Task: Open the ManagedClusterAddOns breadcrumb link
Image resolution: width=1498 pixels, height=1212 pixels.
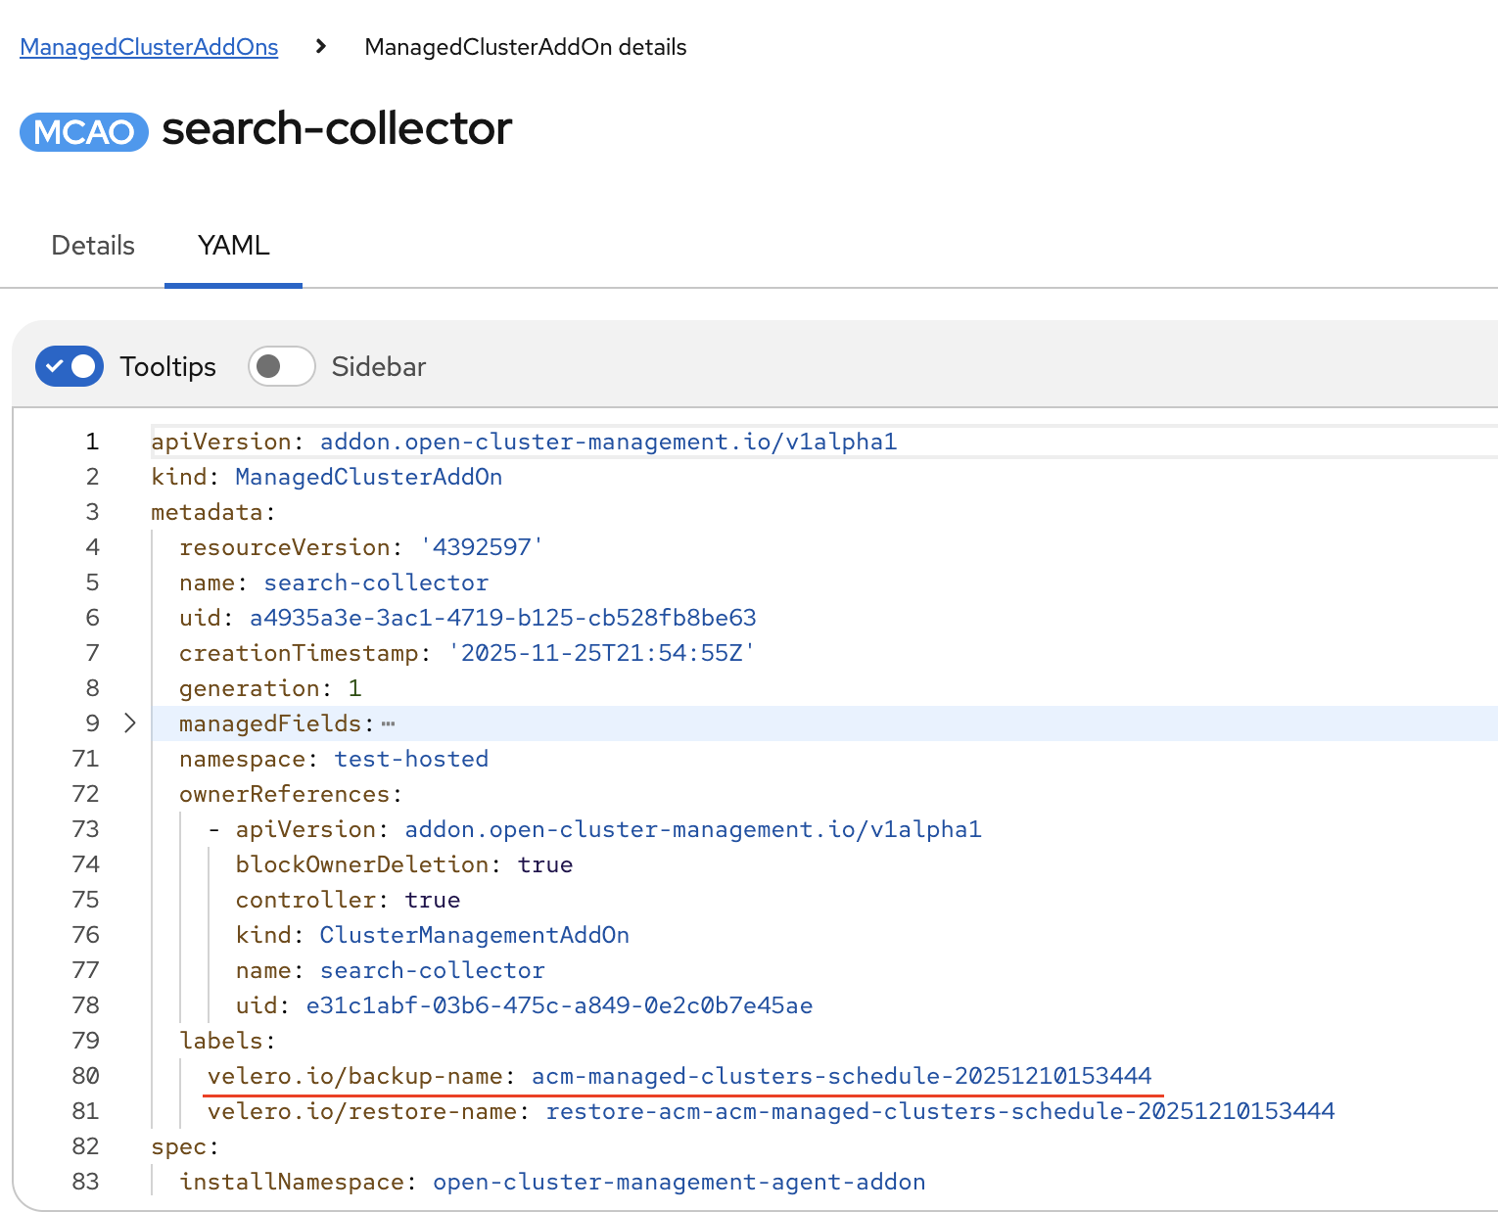Action: click(149, 47)
